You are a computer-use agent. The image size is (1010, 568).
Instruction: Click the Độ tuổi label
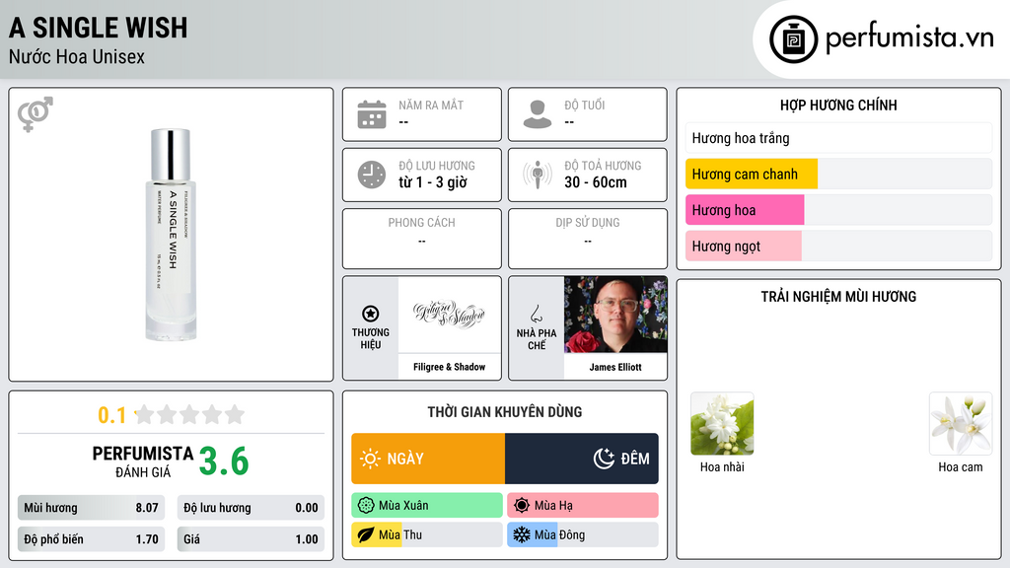tap(584, 105)
